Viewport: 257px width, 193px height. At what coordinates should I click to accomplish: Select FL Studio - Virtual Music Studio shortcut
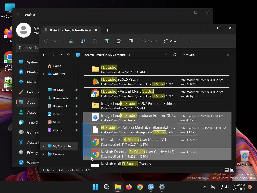pyautogui.click(x=157, y=93)
